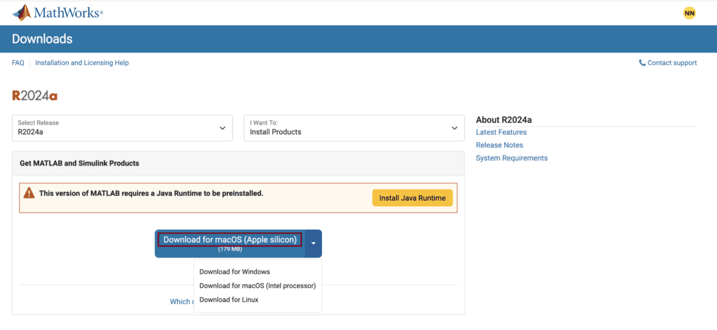Click the R2024a release heading logo
The width and height of the screenshot is (717, 330).
tap(35, 96)
